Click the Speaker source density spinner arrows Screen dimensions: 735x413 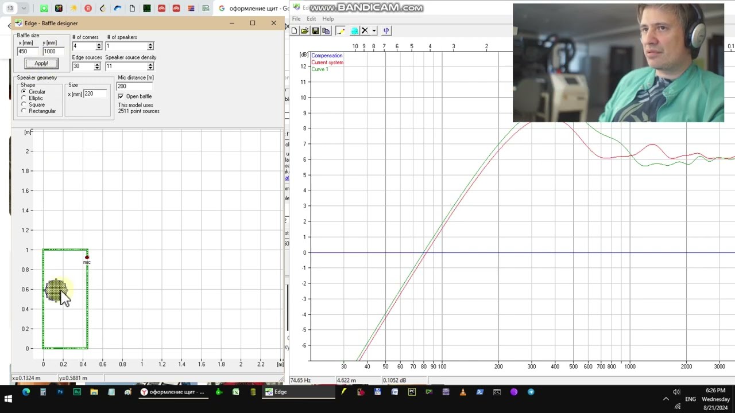click(x=150, y=67)
